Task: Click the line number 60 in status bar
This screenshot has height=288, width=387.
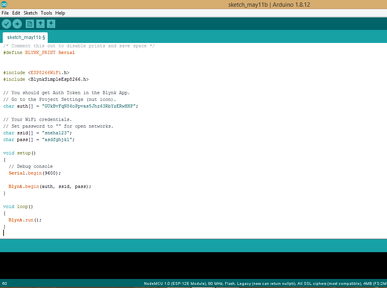Action: click(4, 284)
